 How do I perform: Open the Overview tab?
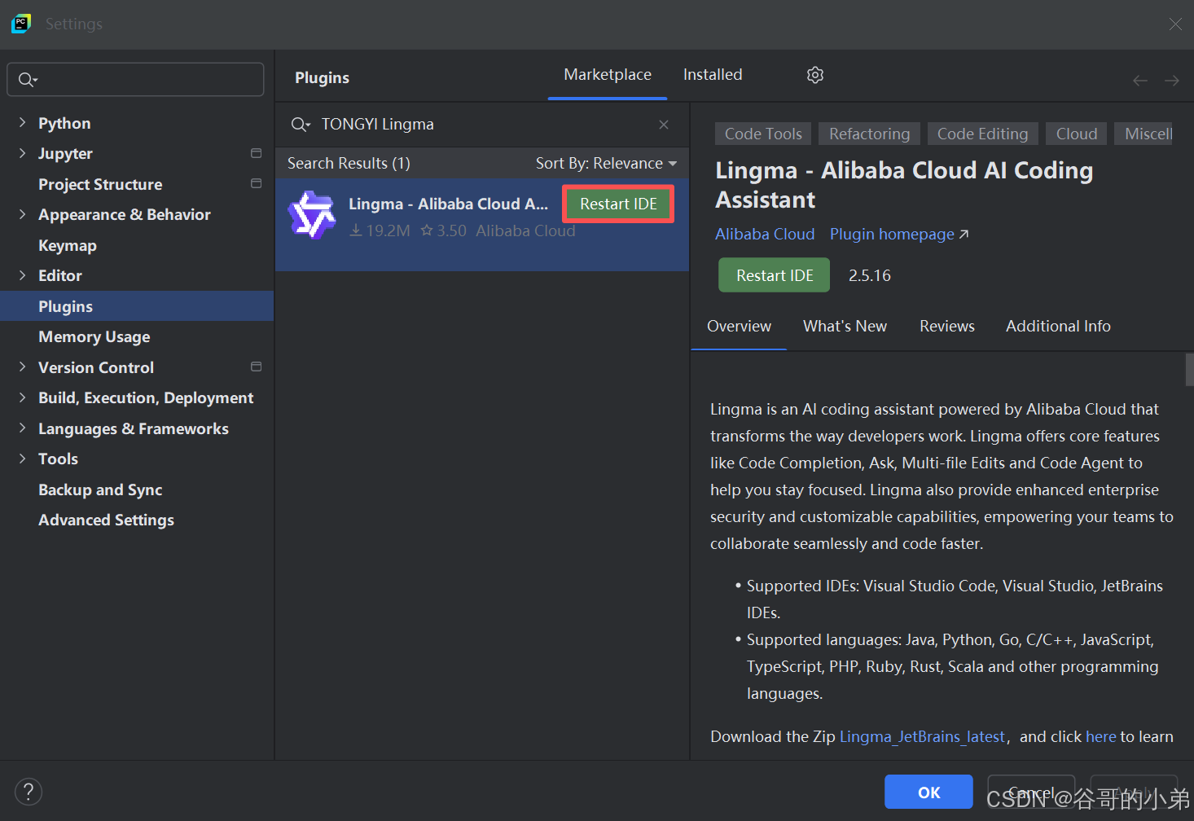click(739, 326)
